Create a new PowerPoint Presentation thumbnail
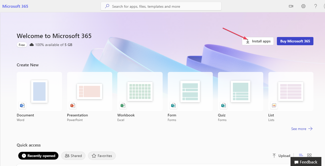 pyautogui.click(x=90, y=91)
